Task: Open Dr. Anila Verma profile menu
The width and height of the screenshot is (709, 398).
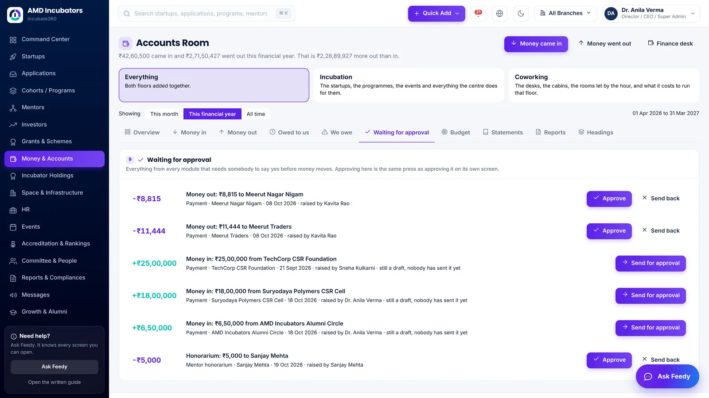Action: [651, 13]
